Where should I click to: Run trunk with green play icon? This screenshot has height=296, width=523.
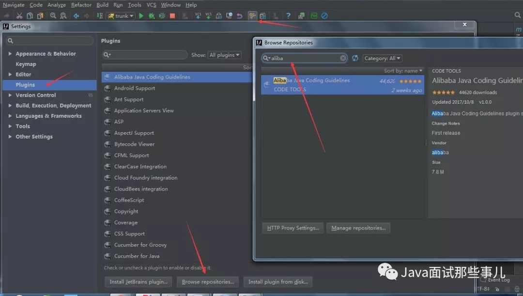coord(141,16)
